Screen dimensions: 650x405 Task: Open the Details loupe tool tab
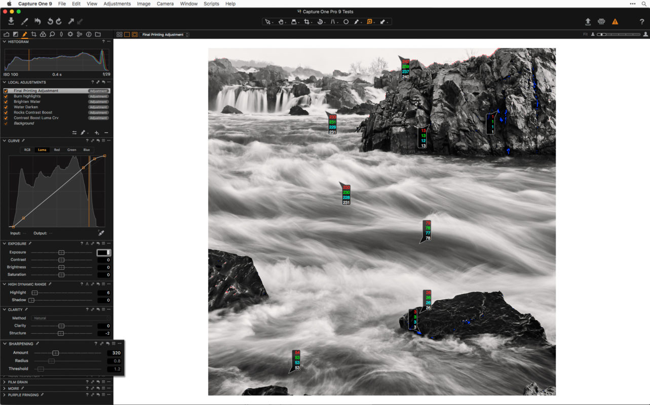[x=52, y=34]
